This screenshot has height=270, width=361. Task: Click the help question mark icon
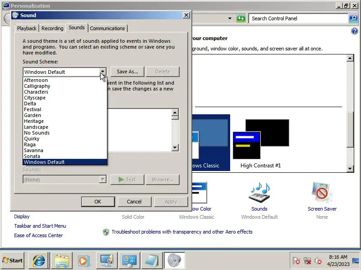[355, 31]
